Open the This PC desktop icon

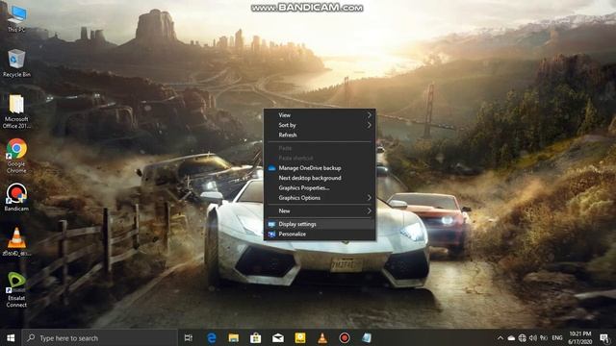pos(16,19)
